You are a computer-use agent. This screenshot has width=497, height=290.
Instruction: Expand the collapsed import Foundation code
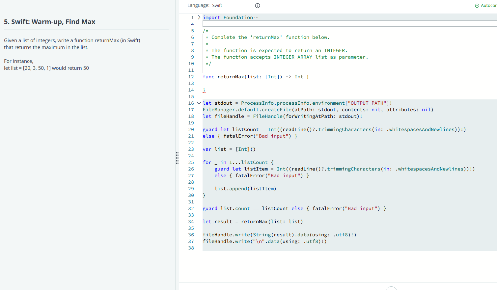coord(198,17)
